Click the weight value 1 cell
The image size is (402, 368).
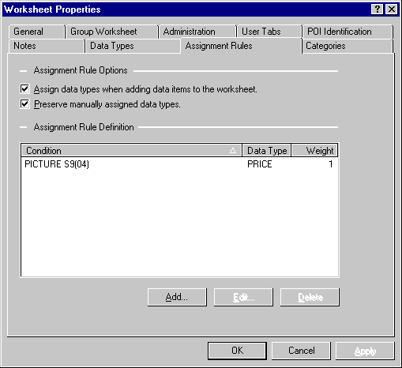click(x=331, y=164)
